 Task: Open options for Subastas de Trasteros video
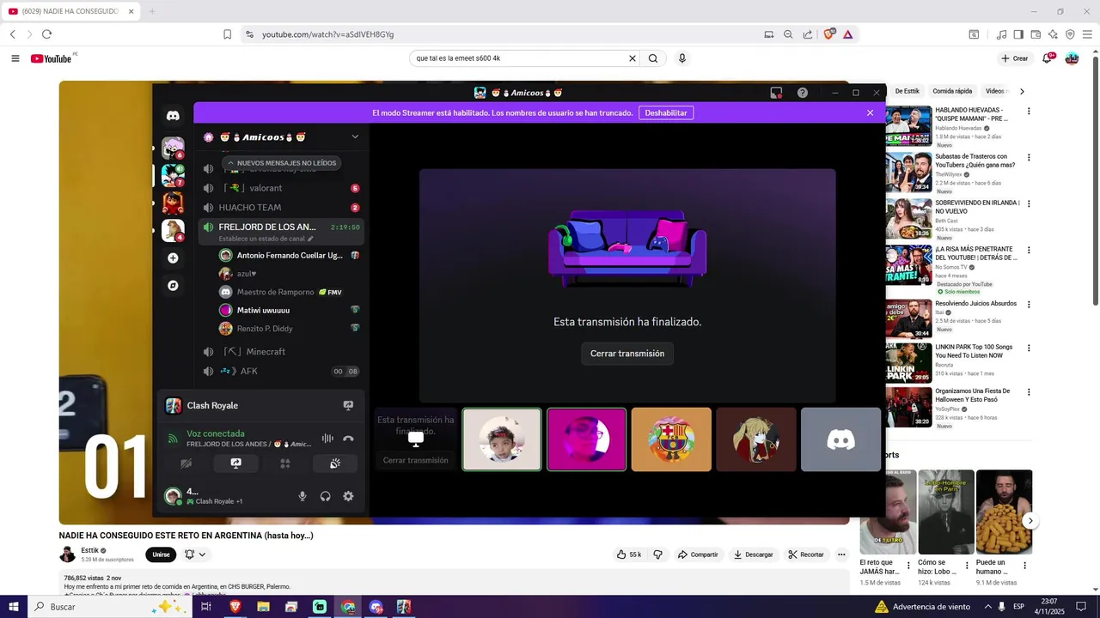point(1029,158)
